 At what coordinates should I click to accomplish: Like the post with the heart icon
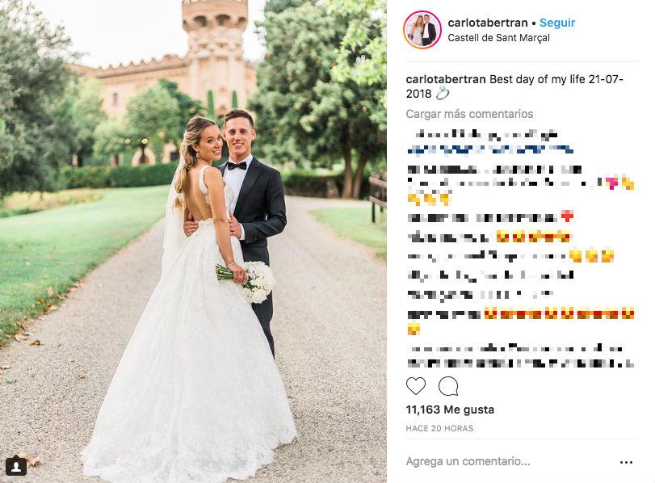[x=416, y=386]
